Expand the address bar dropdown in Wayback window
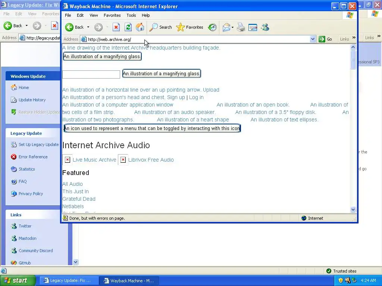Viewport: 382px width, 286px height. pyautogui.click(x=313, y=39)
